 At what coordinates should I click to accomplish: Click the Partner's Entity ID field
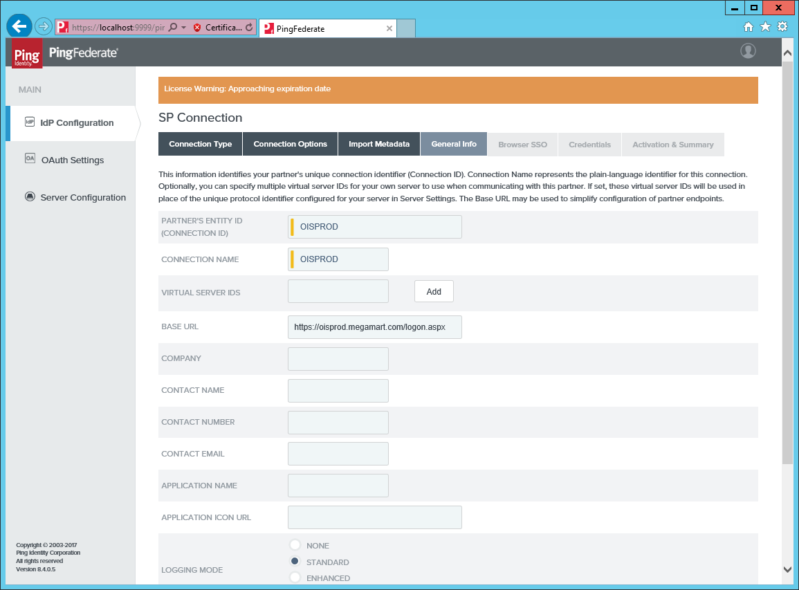pos(375,227)
